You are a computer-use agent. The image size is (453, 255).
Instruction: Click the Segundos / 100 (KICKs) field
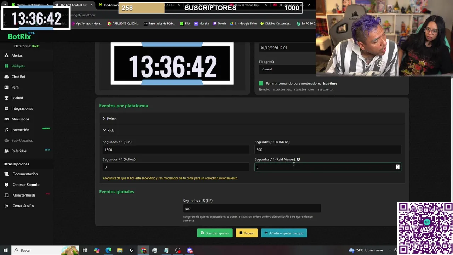click(x=328, y=149)
